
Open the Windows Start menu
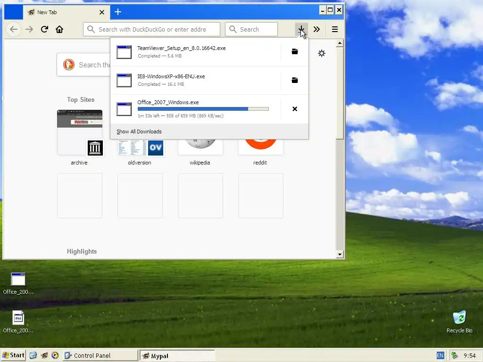[13, 355]
